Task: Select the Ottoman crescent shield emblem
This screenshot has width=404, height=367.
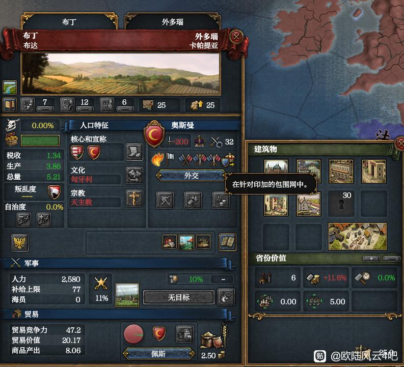Action: [x=154, y=134]
